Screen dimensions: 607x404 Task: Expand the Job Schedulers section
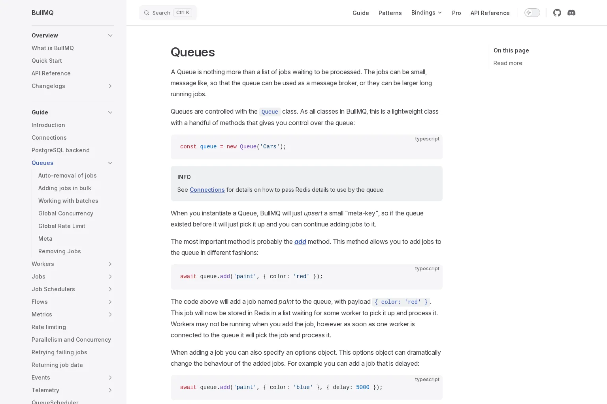pyautogui.click(x=110, y=289)
